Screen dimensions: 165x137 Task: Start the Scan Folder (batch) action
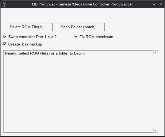(x=80, y=27)
